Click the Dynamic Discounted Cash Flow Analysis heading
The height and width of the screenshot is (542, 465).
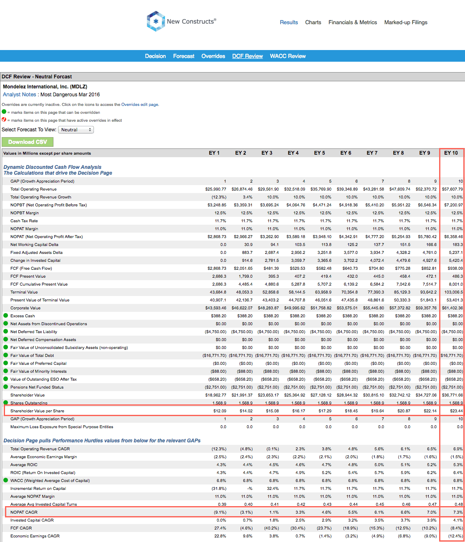coord(52,167)
